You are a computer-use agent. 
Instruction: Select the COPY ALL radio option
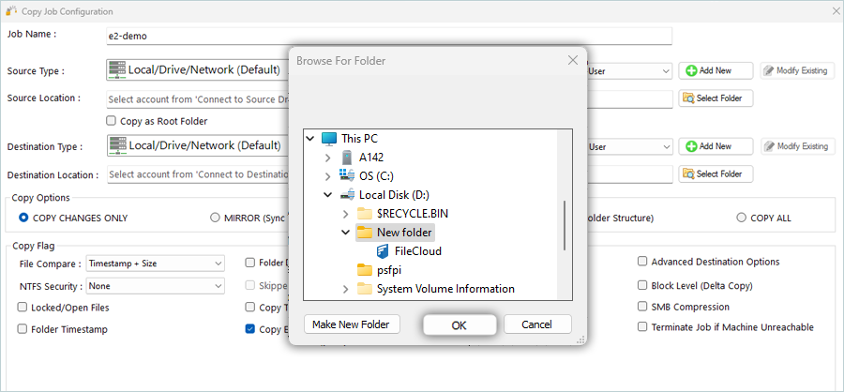(x=743, y=218)
